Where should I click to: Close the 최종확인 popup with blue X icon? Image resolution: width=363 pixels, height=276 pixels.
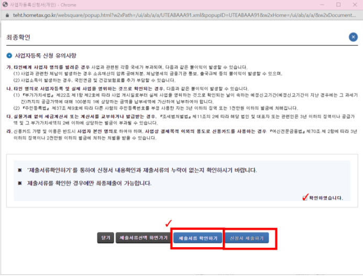click(353, 37)
